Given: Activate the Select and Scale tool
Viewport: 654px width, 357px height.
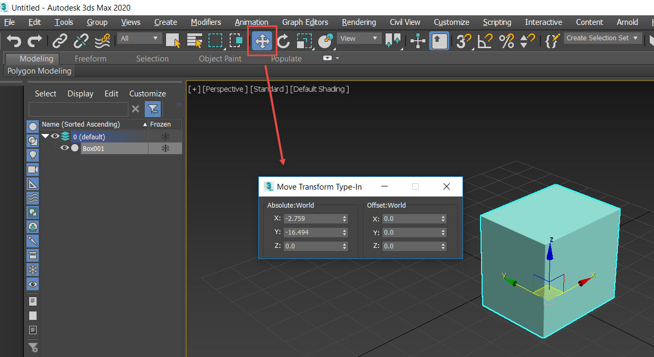Looking at the screenshot, I should [x=304, y=41].
